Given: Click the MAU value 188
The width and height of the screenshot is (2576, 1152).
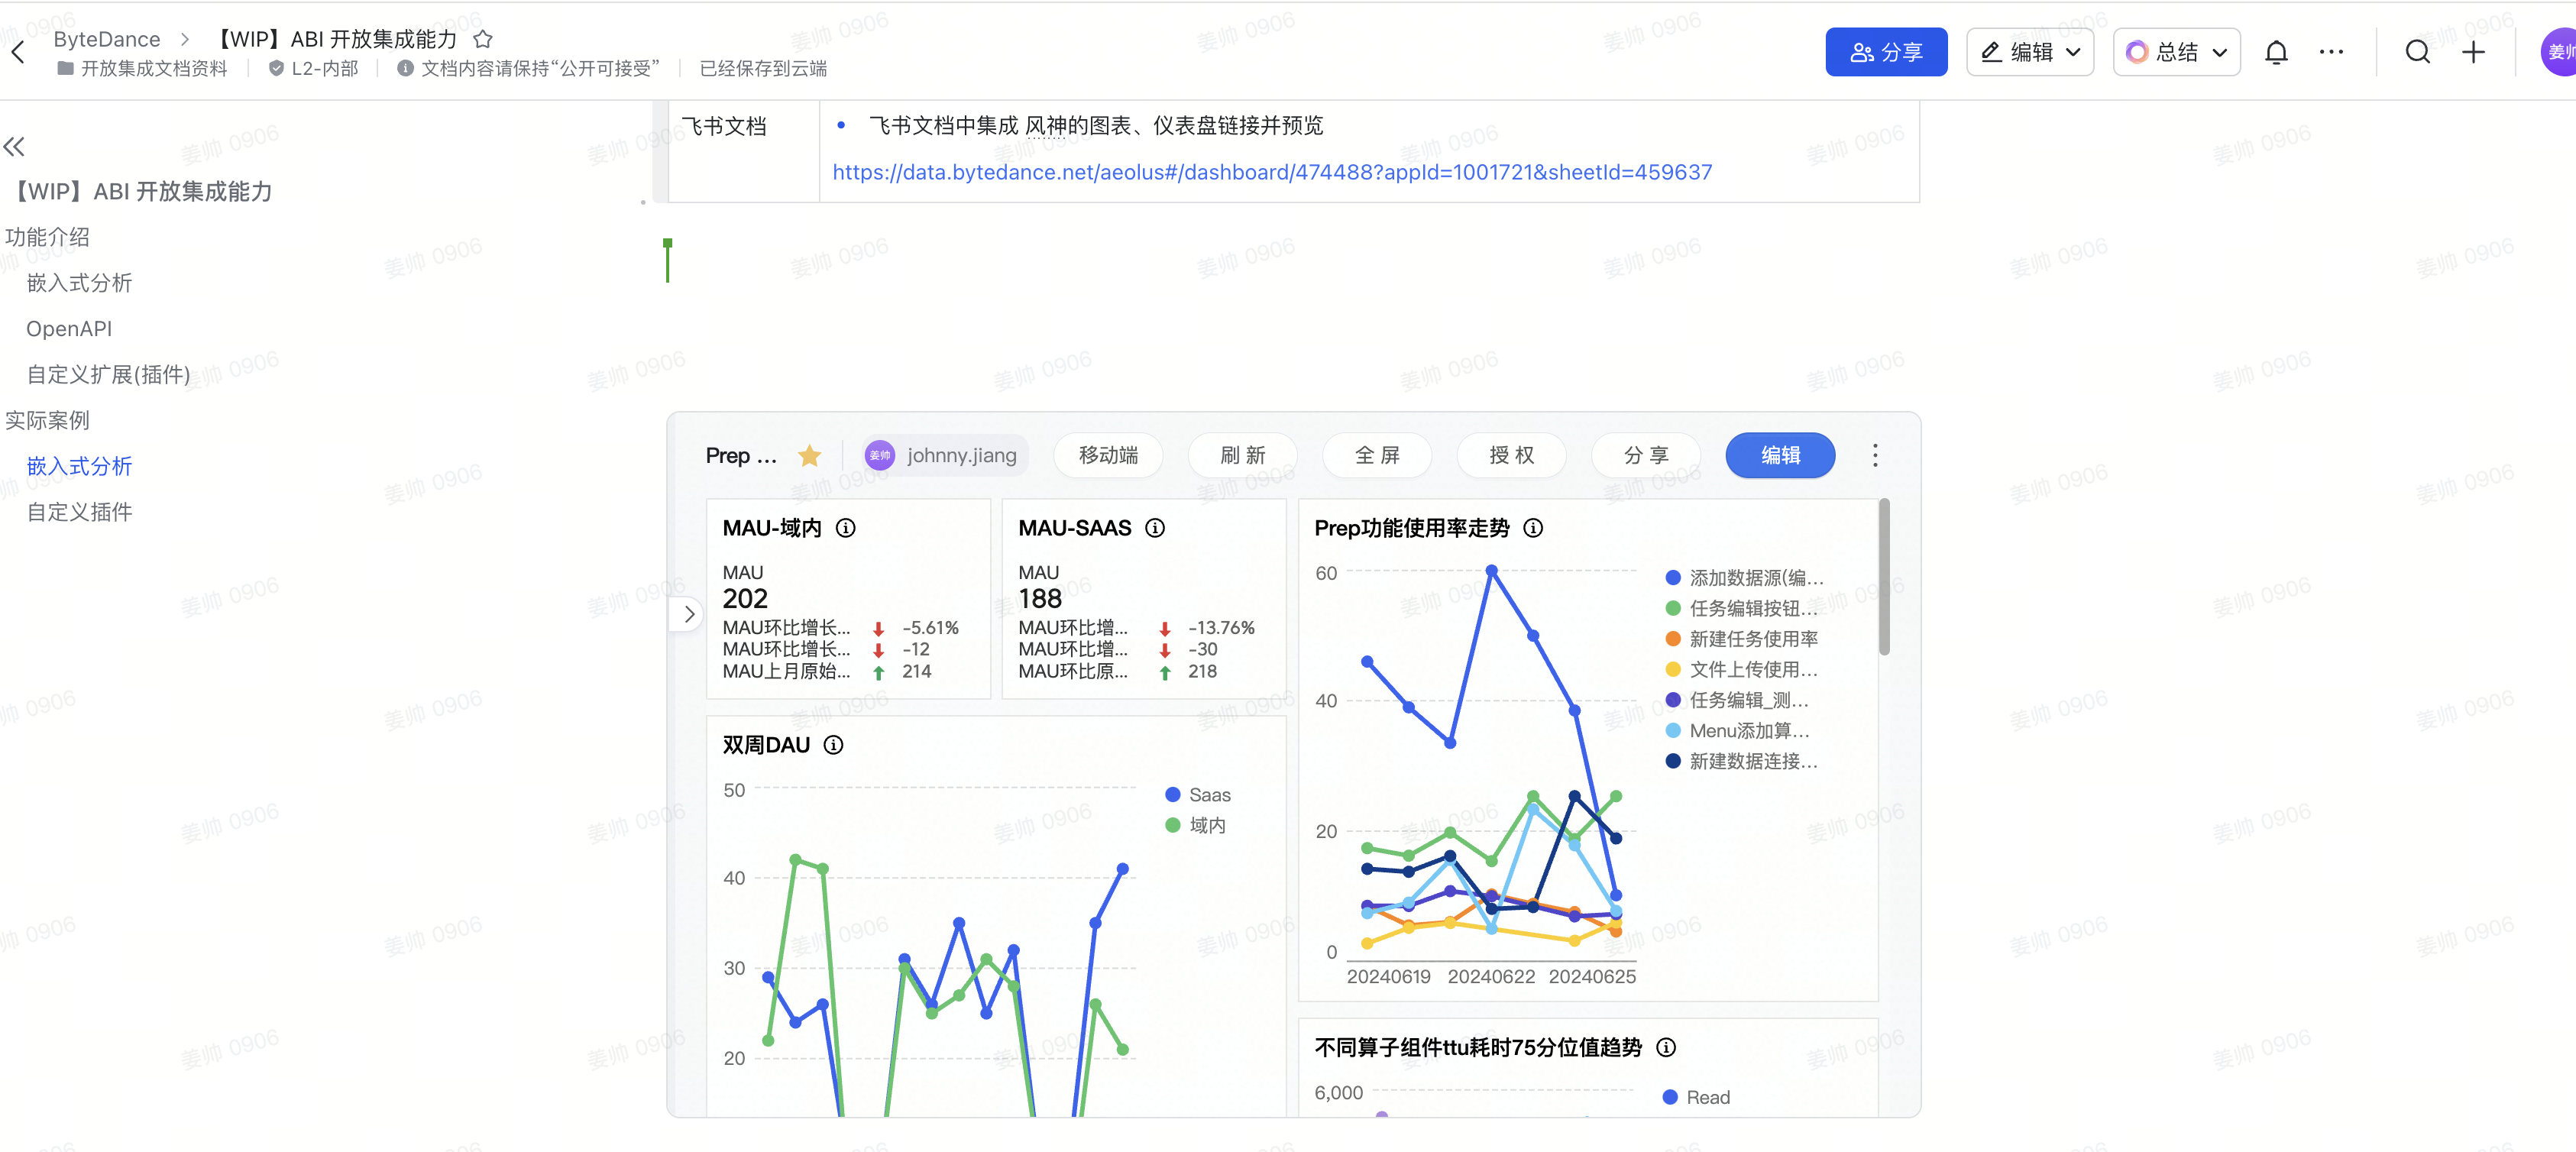Looking at the screenshot, I should (x=1040, y=598).
